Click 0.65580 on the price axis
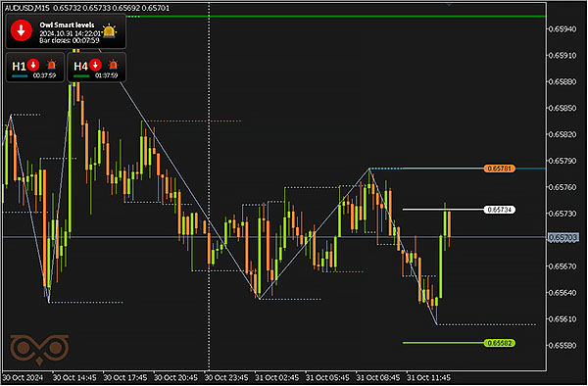588x386 pixels. point(563,345)
